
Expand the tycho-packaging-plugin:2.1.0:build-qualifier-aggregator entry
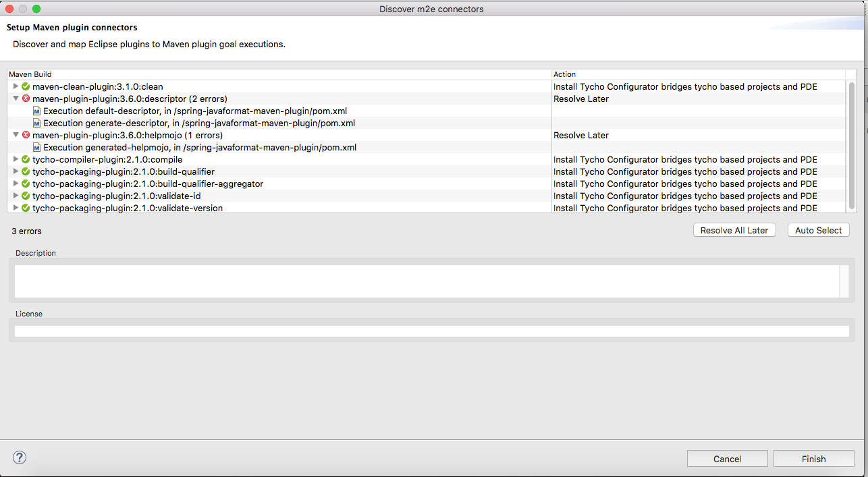[15, 184]
